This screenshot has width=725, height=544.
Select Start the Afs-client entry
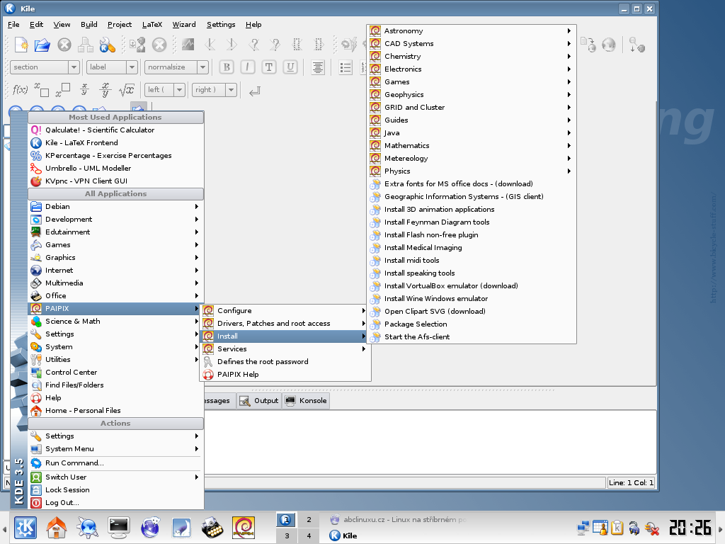(471, 336)
